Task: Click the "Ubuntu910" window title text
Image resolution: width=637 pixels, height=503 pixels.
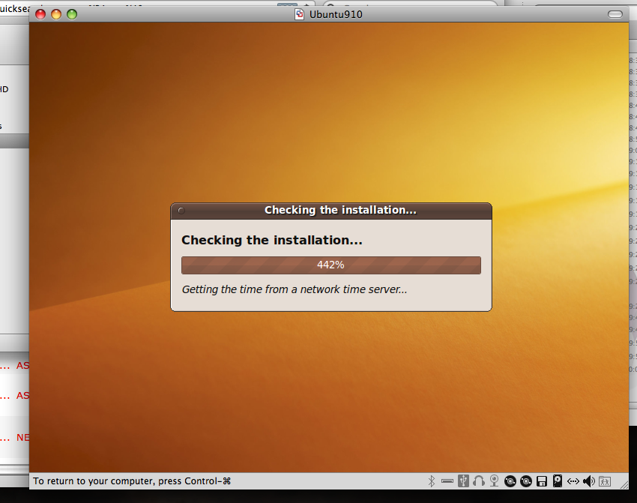Action: [336, 15]
